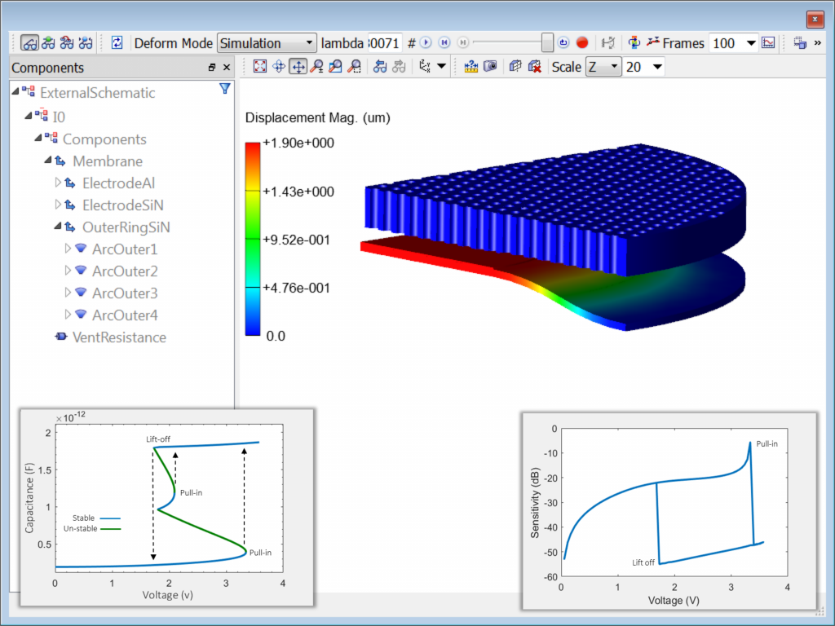Play the deformation animation
Screen dimensions: 835x626
(426, 42)
